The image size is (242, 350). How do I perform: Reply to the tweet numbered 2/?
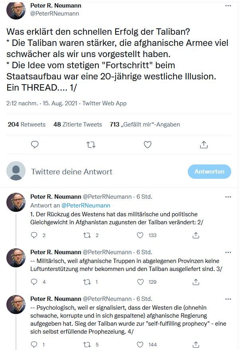point(35,235)
